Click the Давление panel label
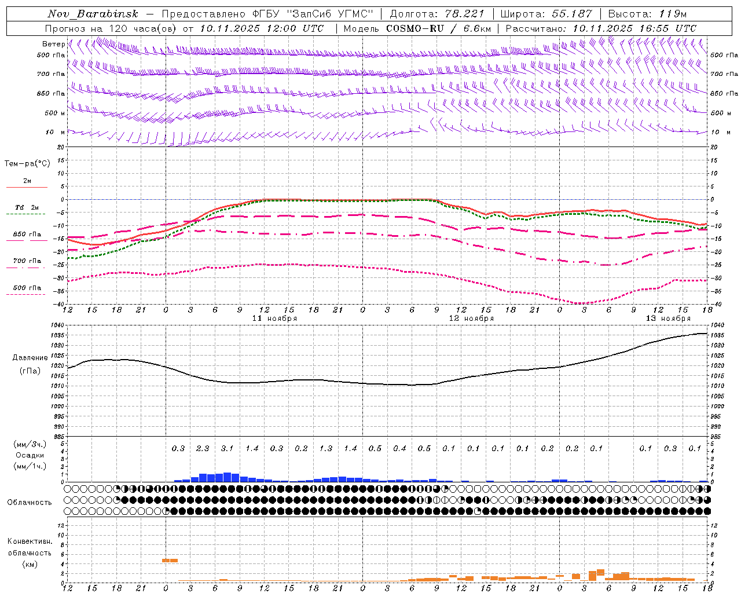This screenshot has width=741, height=593. (x=30, y=358)
